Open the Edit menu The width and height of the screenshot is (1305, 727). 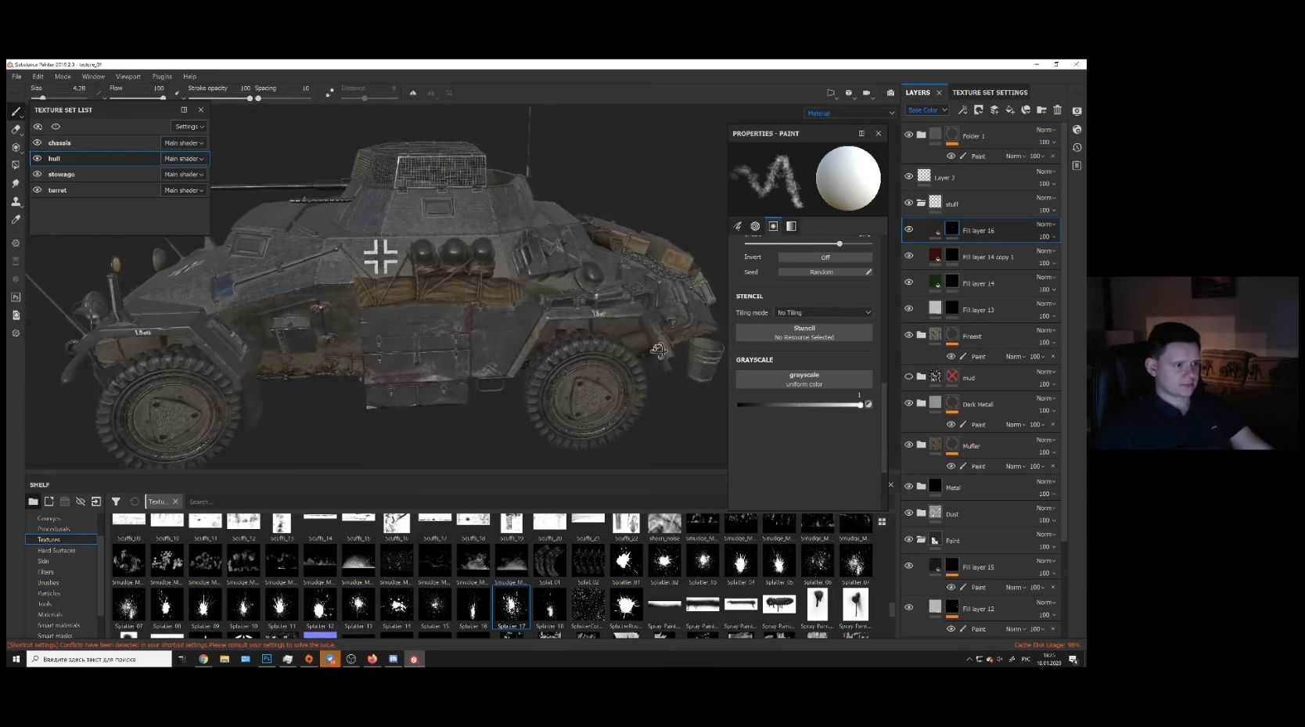38,77
